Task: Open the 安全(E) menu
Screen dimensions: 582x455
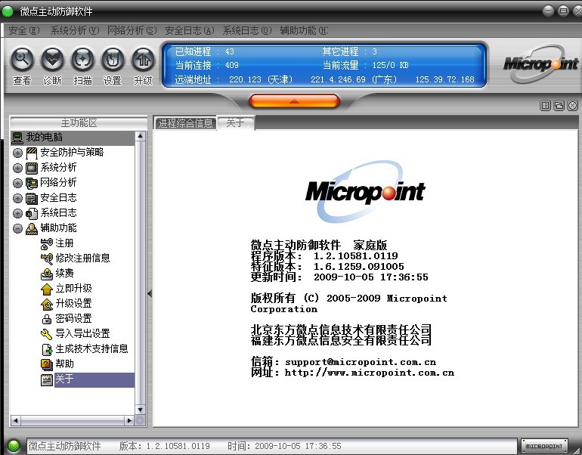Action: [23, 30]
